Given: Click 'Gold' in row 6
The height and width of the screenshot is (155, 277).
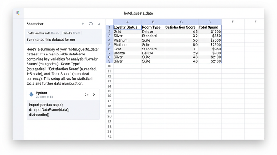Looking at the screenshot, I should point(127,49).
